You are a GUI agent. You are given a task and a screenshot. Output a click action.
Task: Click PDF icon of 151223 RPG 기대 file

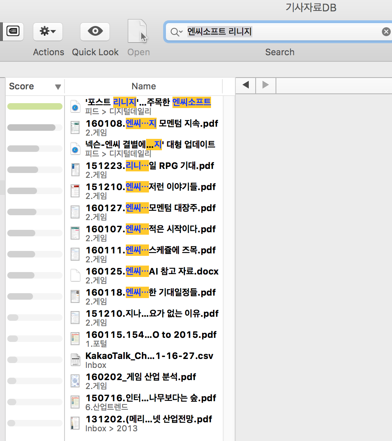tap(75, 170)
